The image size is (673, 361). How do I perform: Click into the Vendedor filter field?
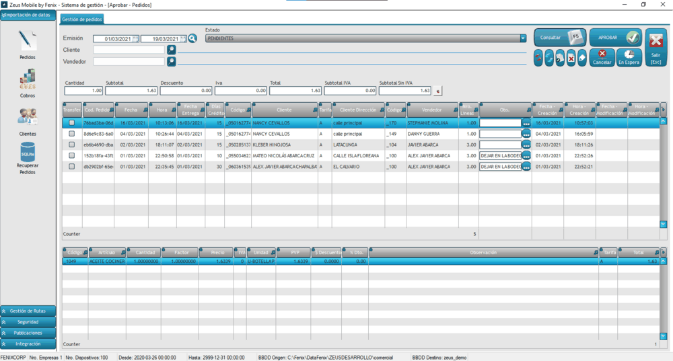tap(129, 62)
